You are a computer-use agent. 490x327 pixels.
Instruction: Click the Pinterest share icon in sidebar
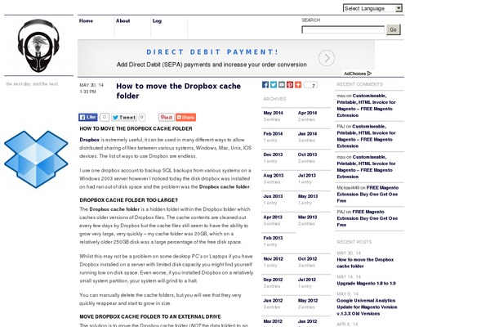pyautogui.click(x=290, y=84)
